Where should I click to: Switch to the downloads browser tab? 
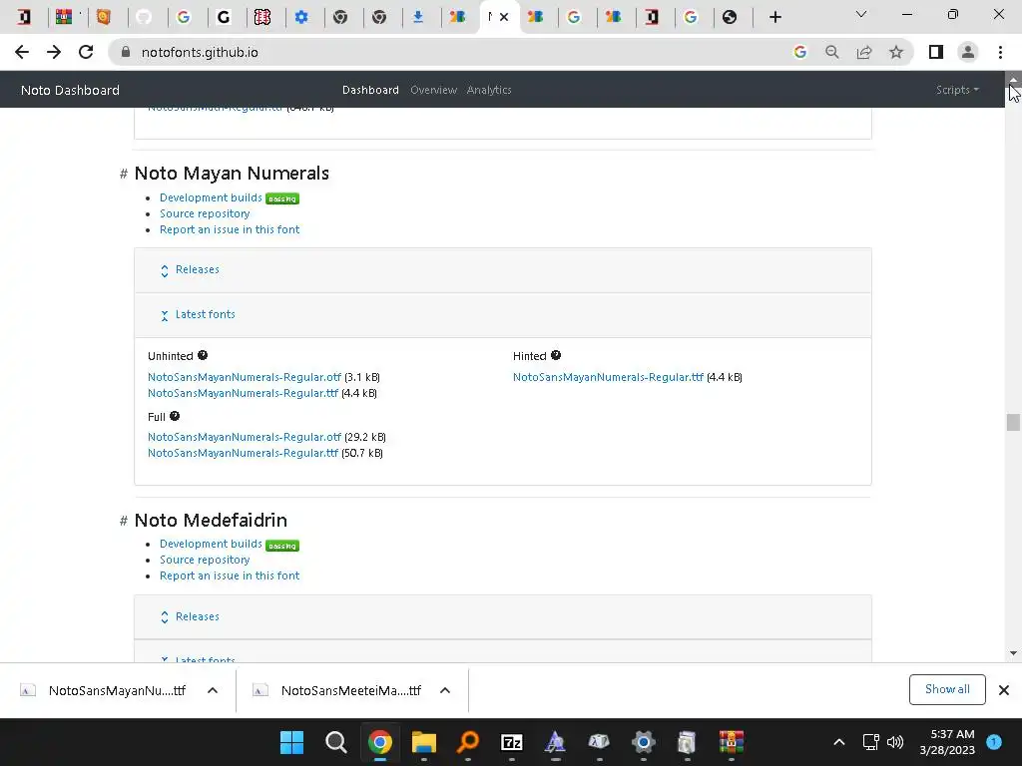pyautogui.click(x=418, y=17)
